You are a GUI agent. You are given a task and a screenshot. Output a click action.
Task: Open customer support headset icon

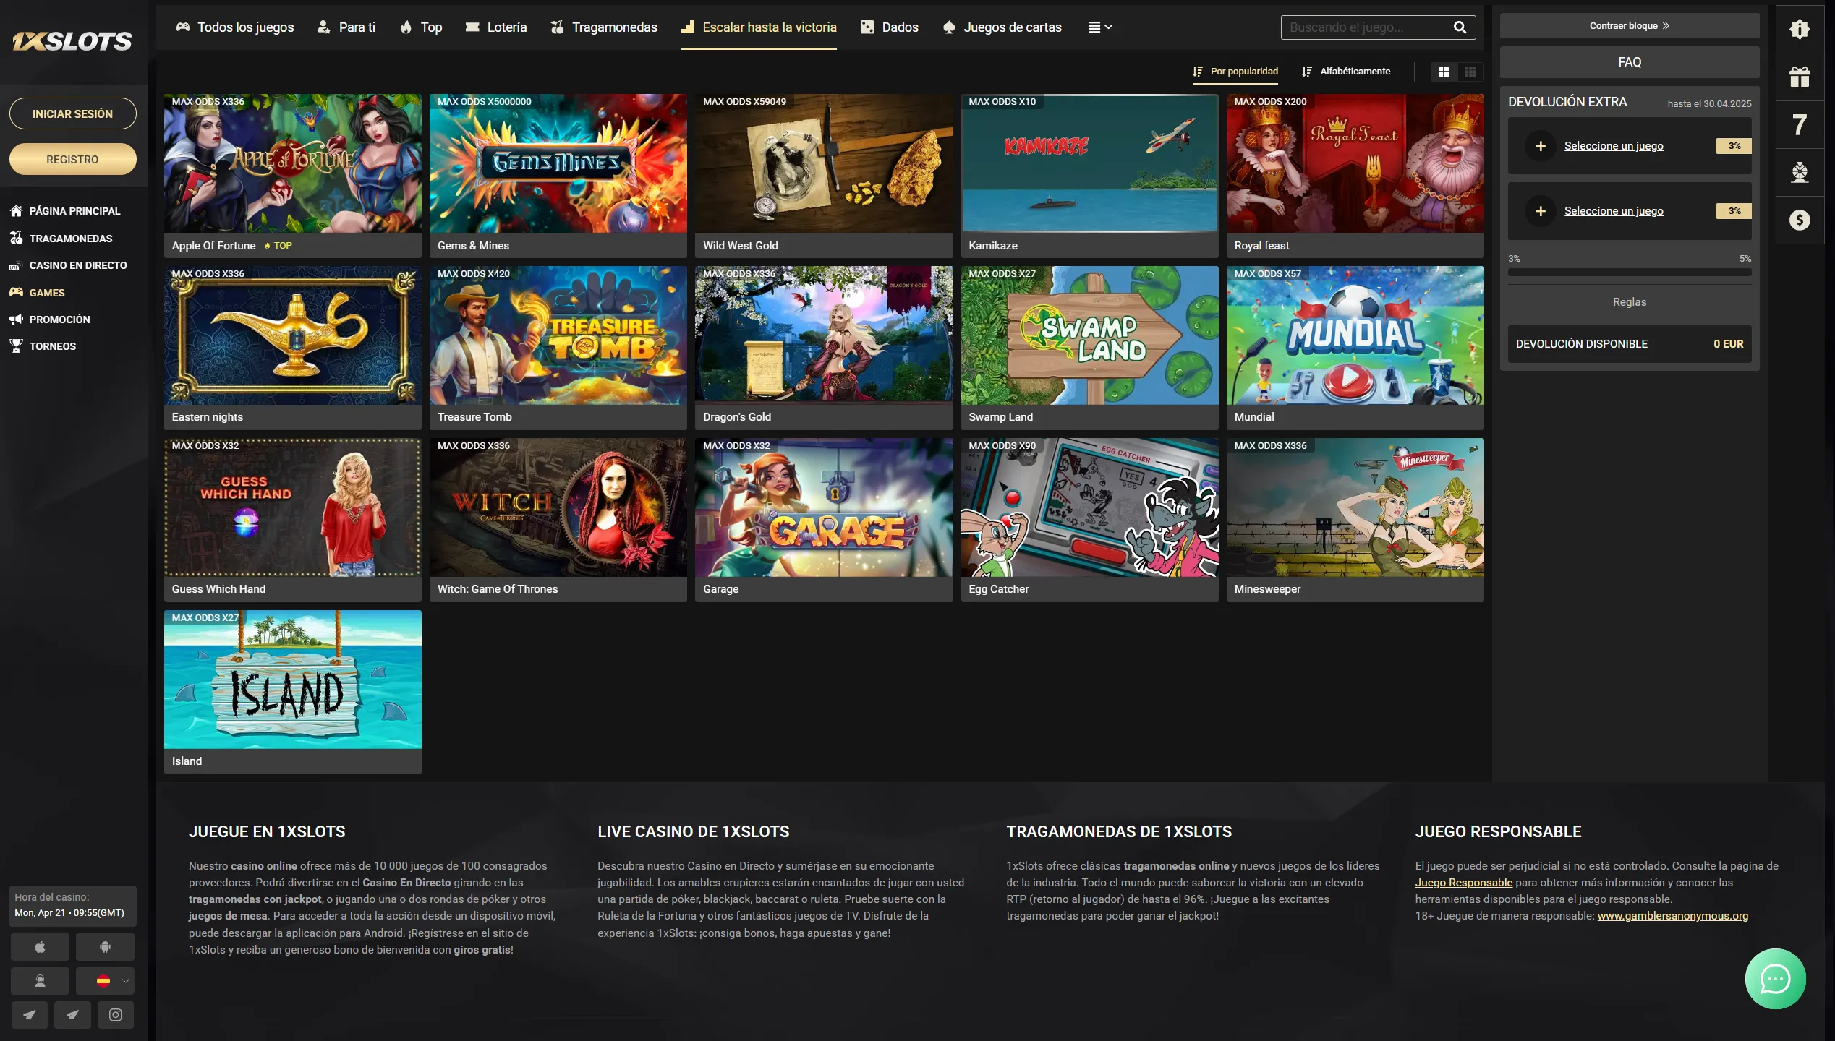(40, 981)
